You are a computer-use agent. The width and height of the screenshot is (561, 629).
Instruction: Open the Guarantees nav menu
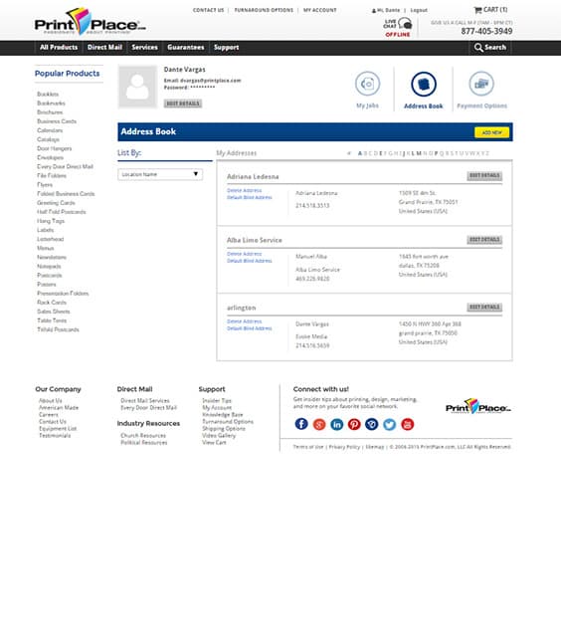tap(186, 48)
